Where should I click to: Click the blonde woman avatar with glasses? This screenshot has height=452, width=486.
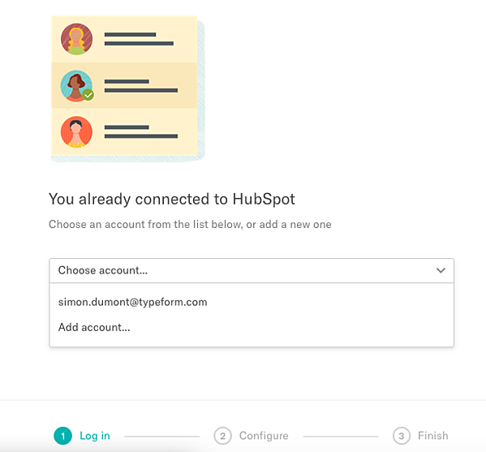tap(76, 39)
